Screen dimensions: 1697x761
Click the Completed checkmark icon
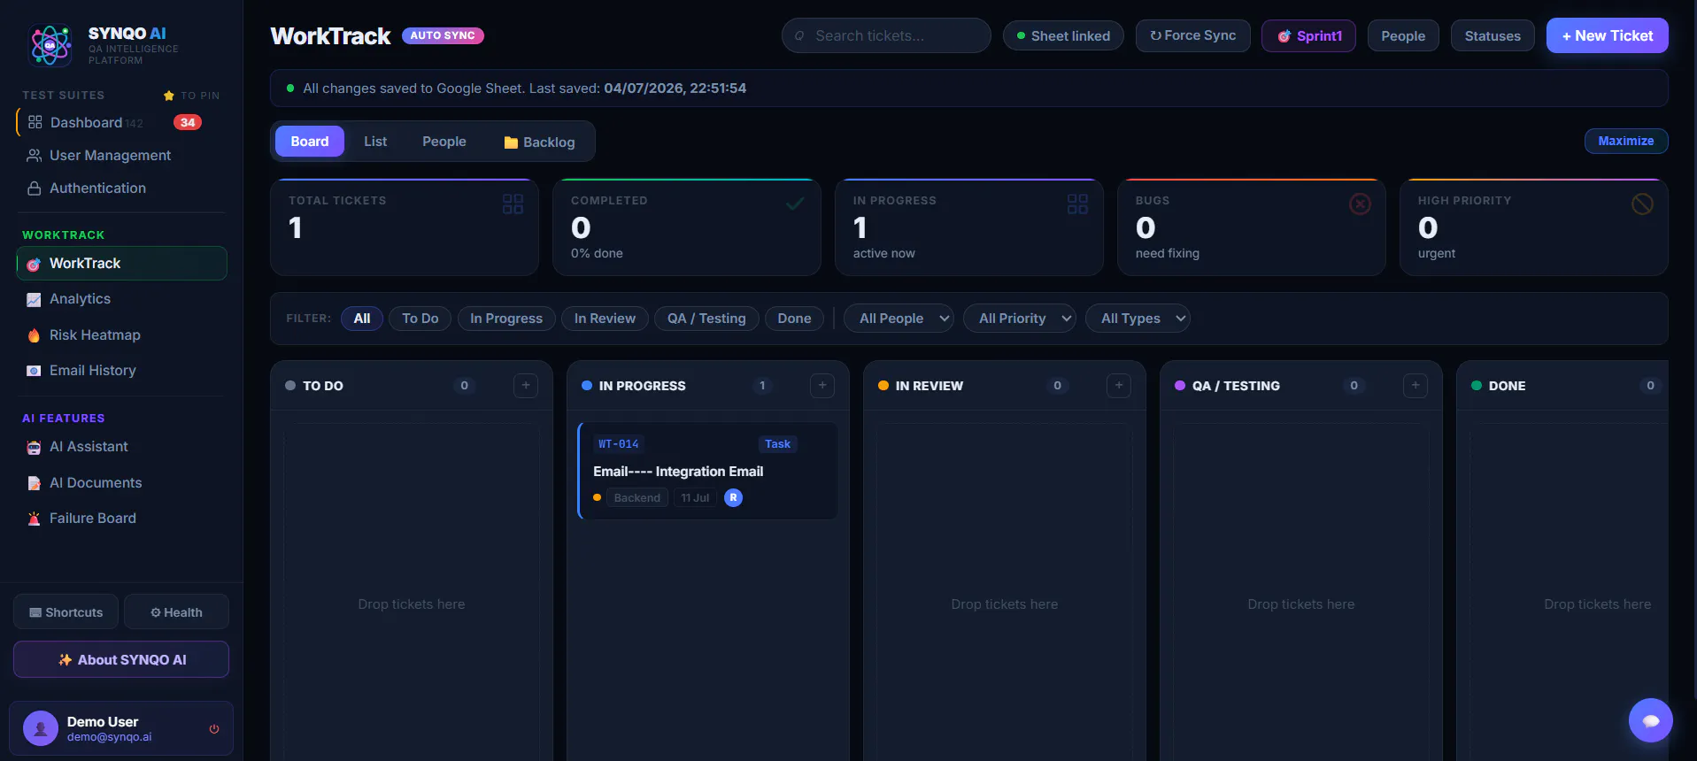pyautogui.click(x=795, y=204)
